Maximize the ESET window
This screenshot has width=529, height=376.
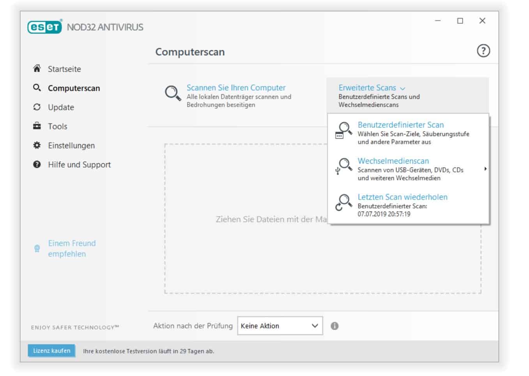[460, 21]
